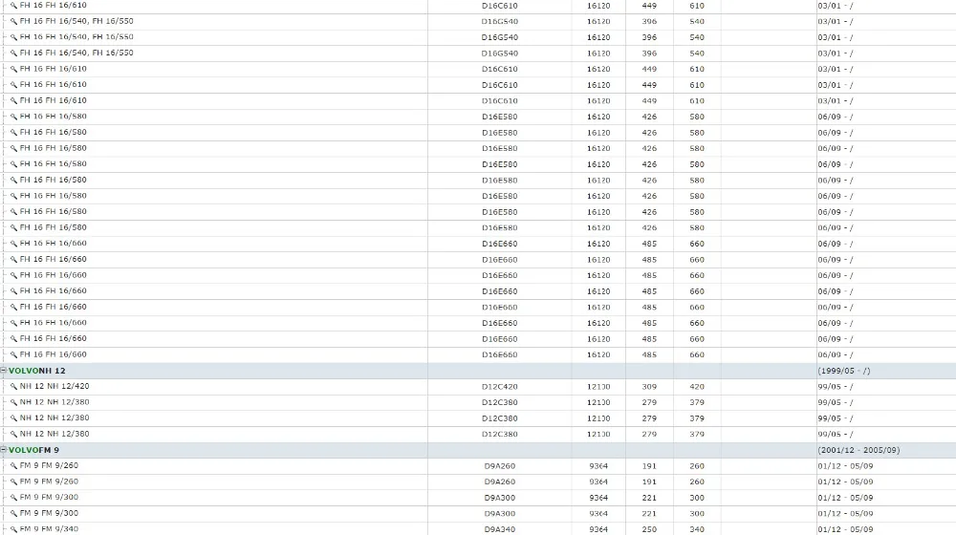
Task: Select first NH 12/380 row below NH 12/420
Action: pos(478,402)
